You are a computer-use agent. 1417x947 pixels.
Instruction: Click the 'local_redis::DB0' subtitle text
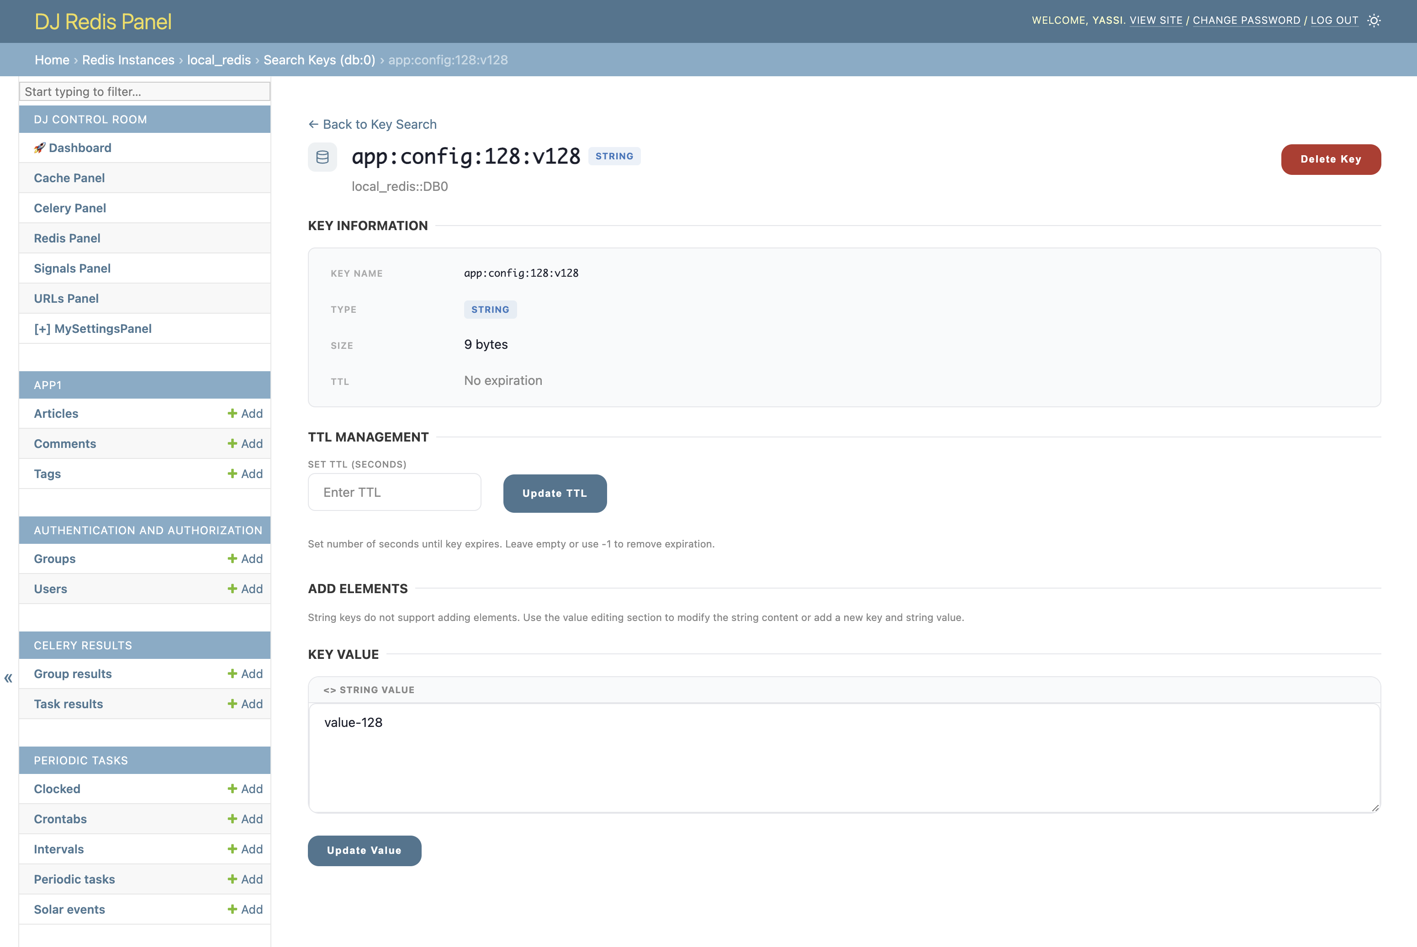(x=400, y=187)
